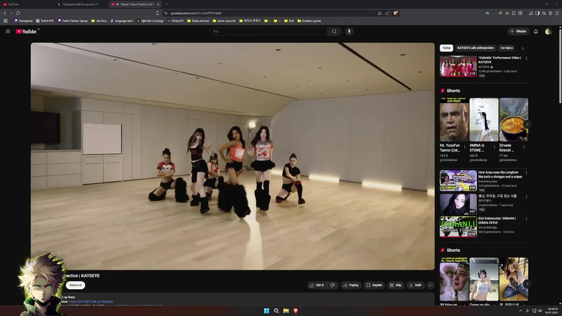Open the Twitch RPG bookmark

(x=45, y=21)
